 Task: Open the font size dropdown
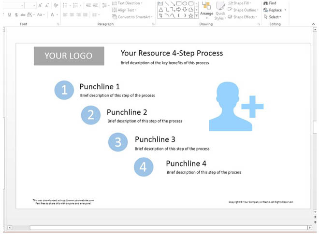click(x=34, y=5)
